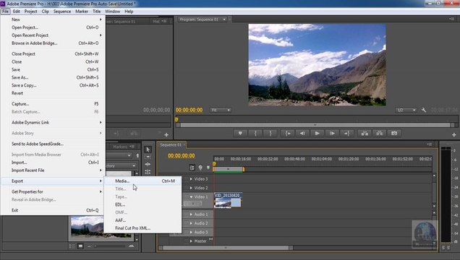Click the Lift button
Image resolution: width=460 pixels, height=260 pixels.
tap(365, 134)
